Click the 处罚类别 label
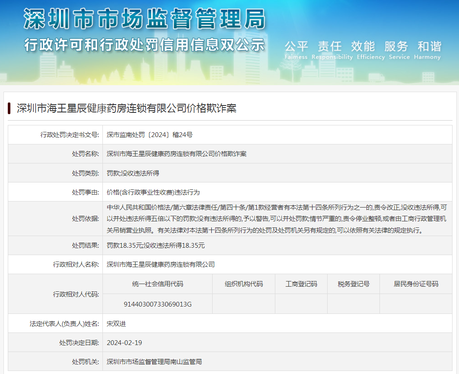Viewport: 459px width, 374px height. tap(86, 173)
